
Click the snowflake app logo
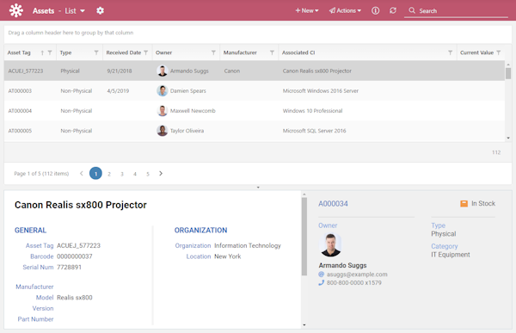coord(15,10)
